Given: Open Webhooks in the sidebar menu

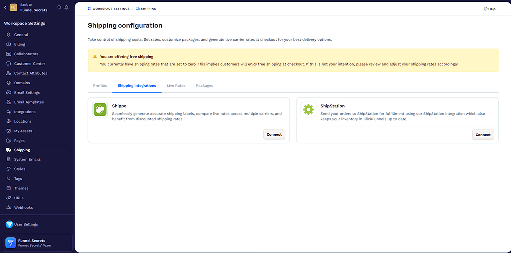Looking at the screenshot, I should point(23,208).
